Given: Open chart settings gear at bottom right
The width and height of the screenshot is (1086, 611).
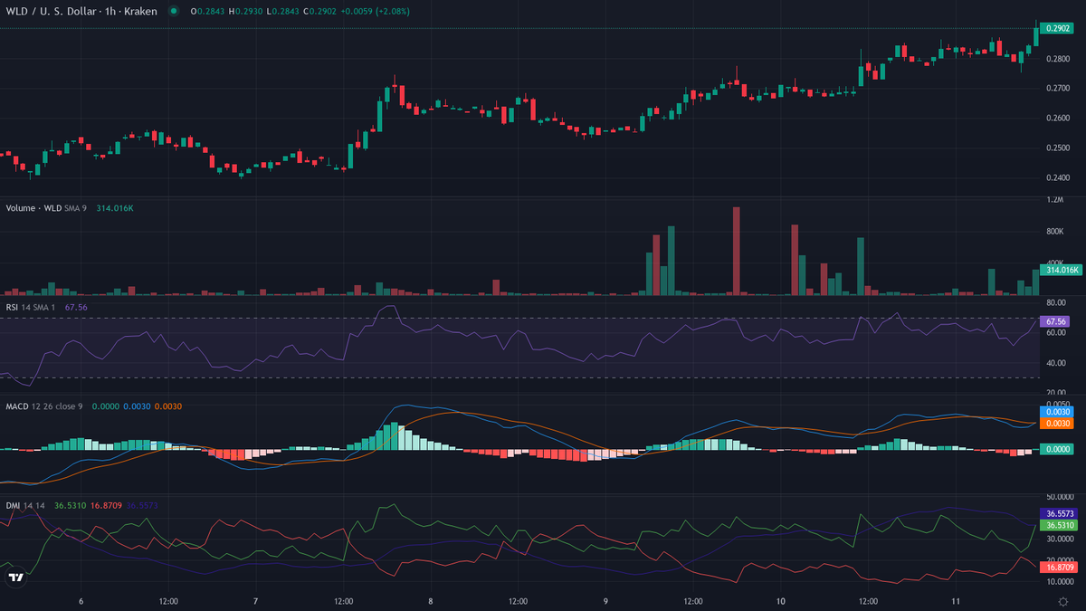Looking at the screenshot, I should pos(1062,601).
